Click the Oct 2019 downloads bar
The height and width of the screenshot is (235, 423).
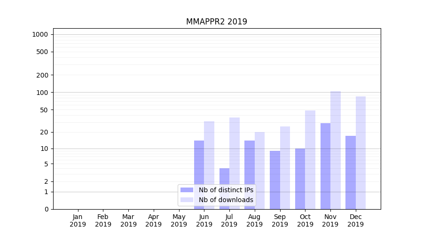[310, 160]
